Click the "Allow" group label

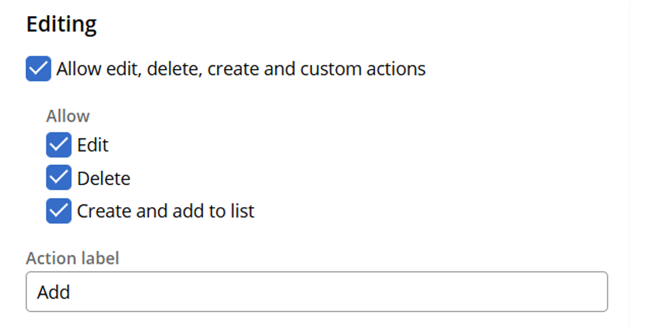(67, 116)
